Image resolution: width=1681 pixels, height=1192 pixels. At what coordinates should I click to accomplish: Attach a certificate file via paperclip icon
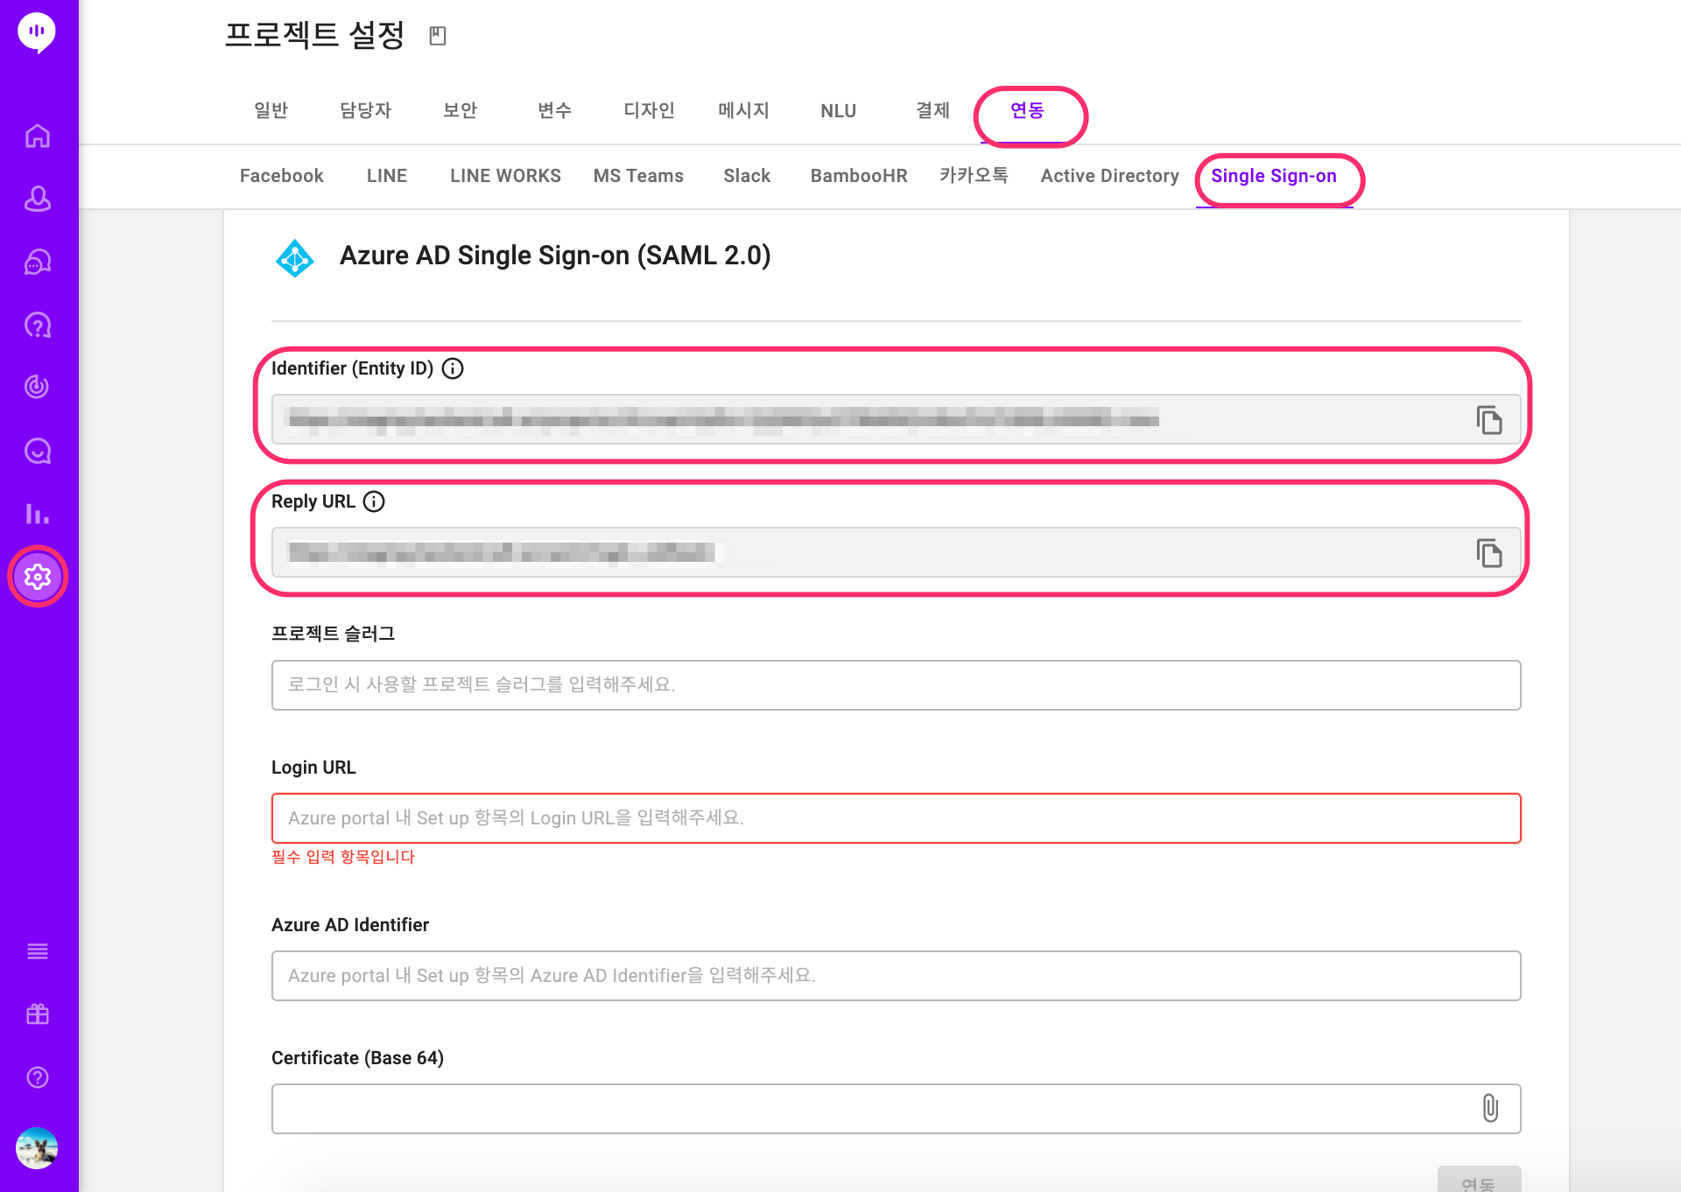pos(1490,1108)
